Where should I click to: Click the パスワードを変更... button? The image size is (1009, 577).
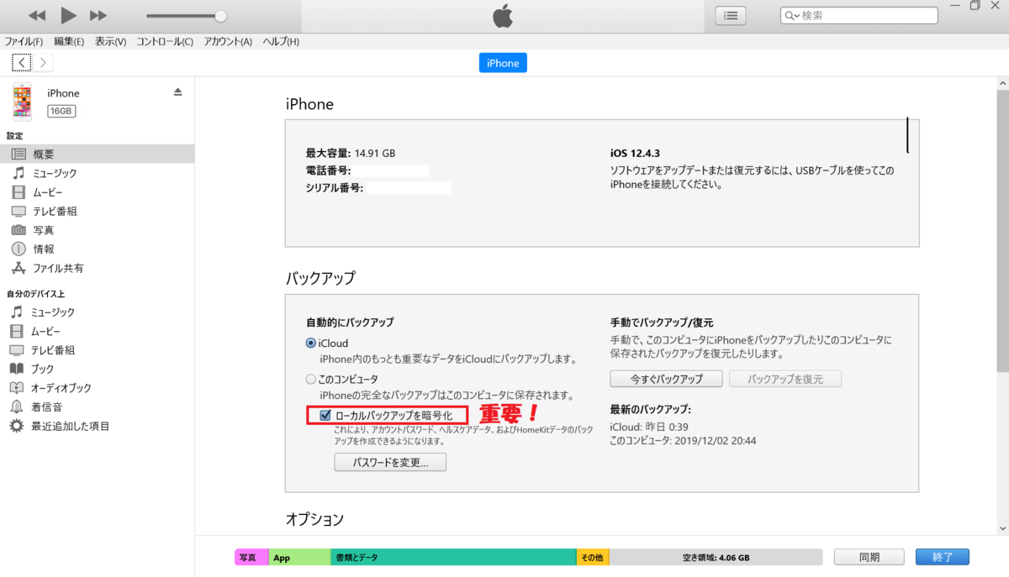click(x=390, y=462)
